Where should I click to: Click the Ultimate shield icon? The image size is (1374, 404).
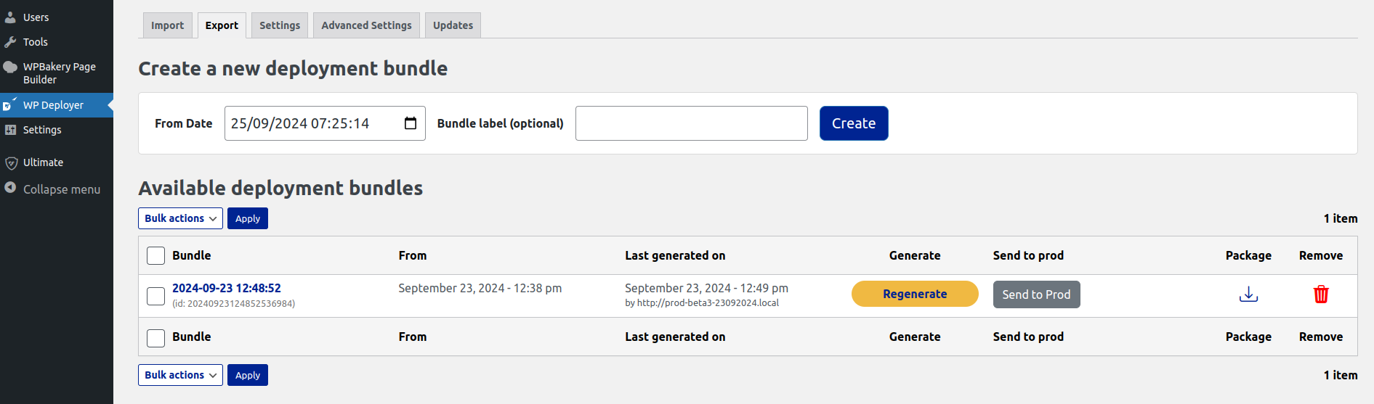pos(11,162)
